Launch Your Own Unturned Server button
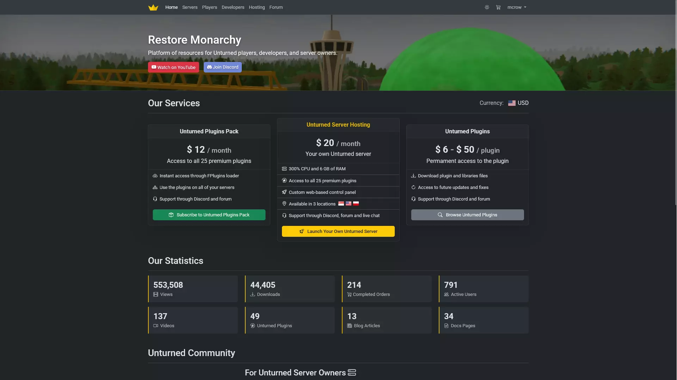The height and width of the screenshot is (380, 677). click(338, 232)
